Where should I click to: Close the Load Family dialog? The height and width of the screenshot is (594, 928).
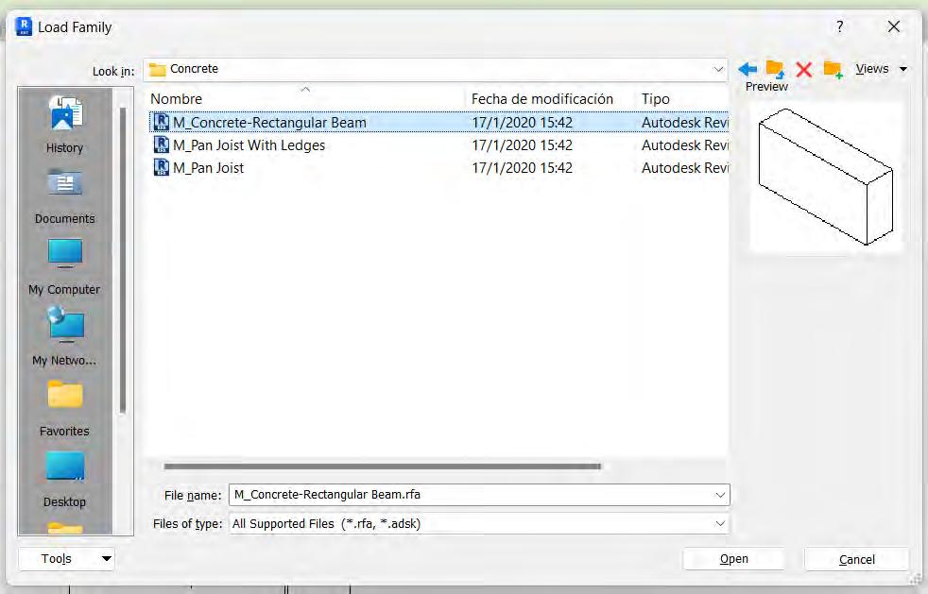pyautogui.click(x=894, y=26)
